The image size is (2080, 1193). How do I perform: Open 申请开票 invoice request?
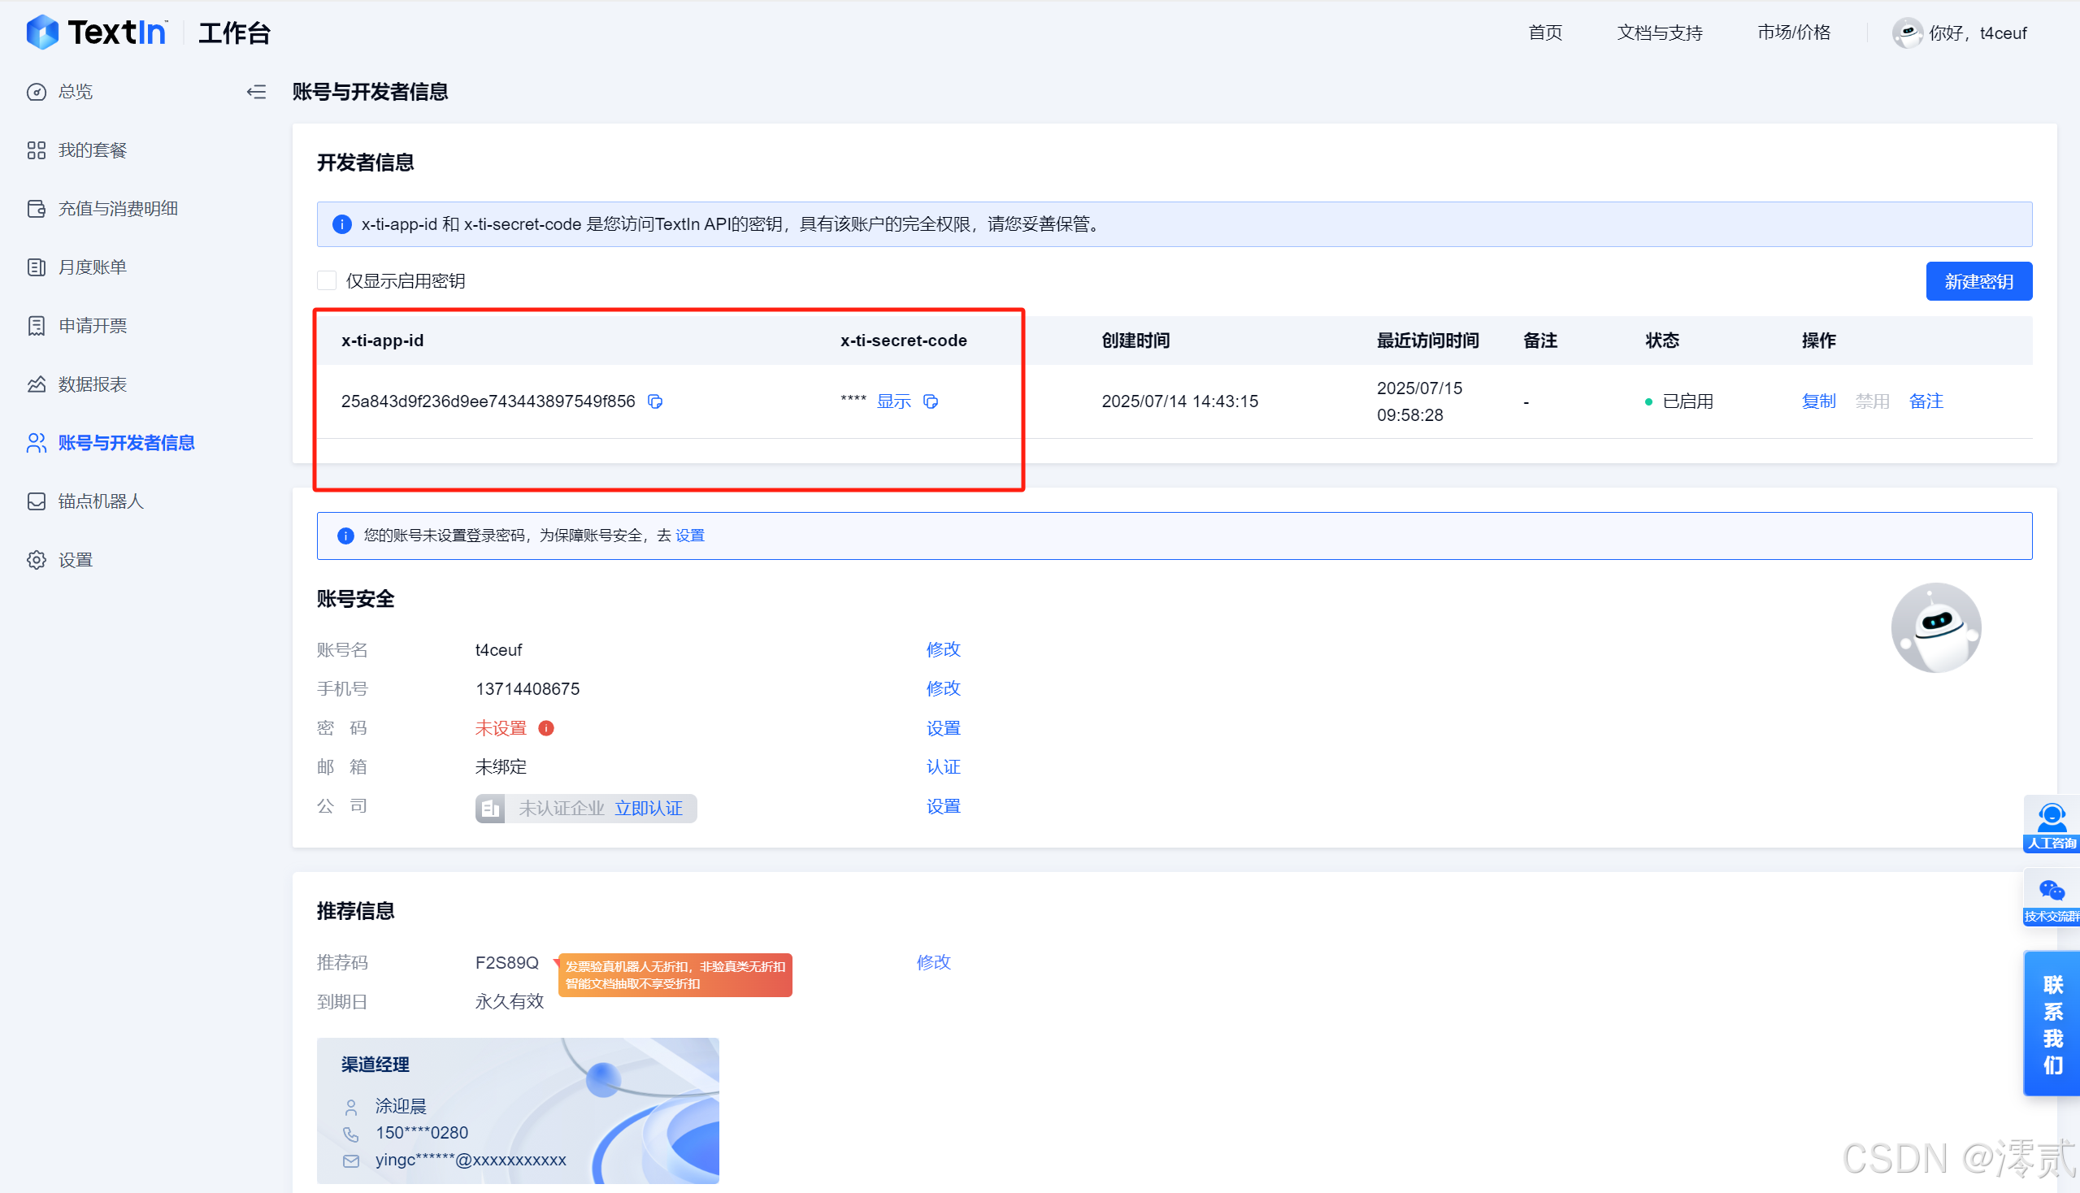point(92,324)
